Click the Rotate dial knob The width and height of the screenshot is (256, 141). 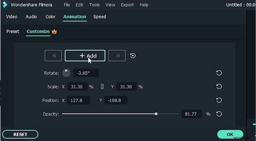[66, 73]
